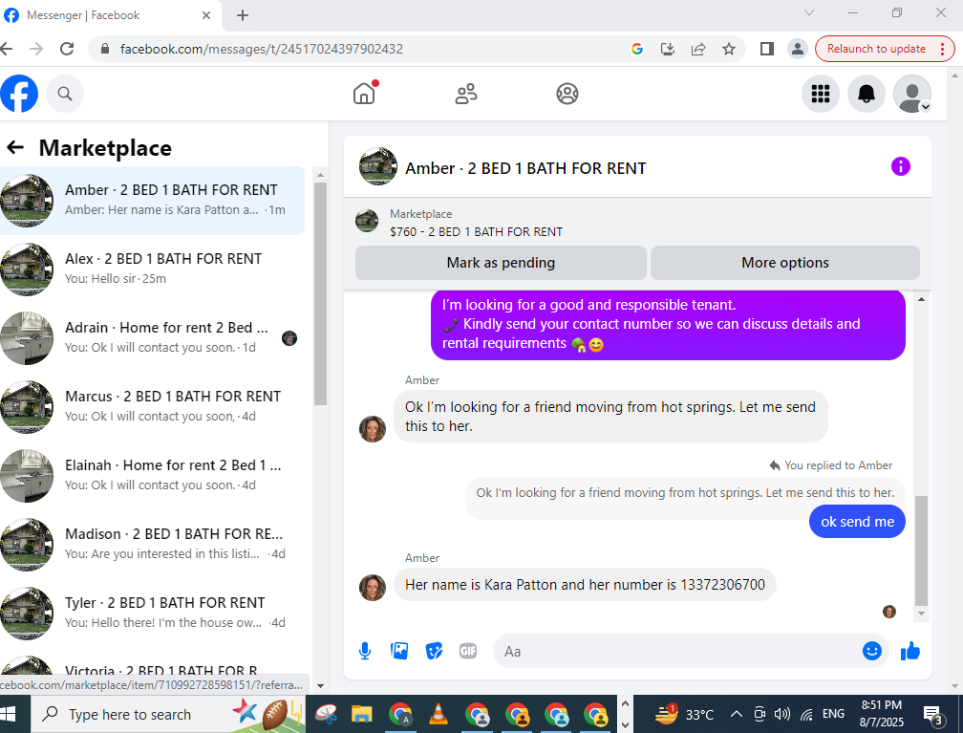Click the seen receipt avatar below last message

click(x=888, y=612)
